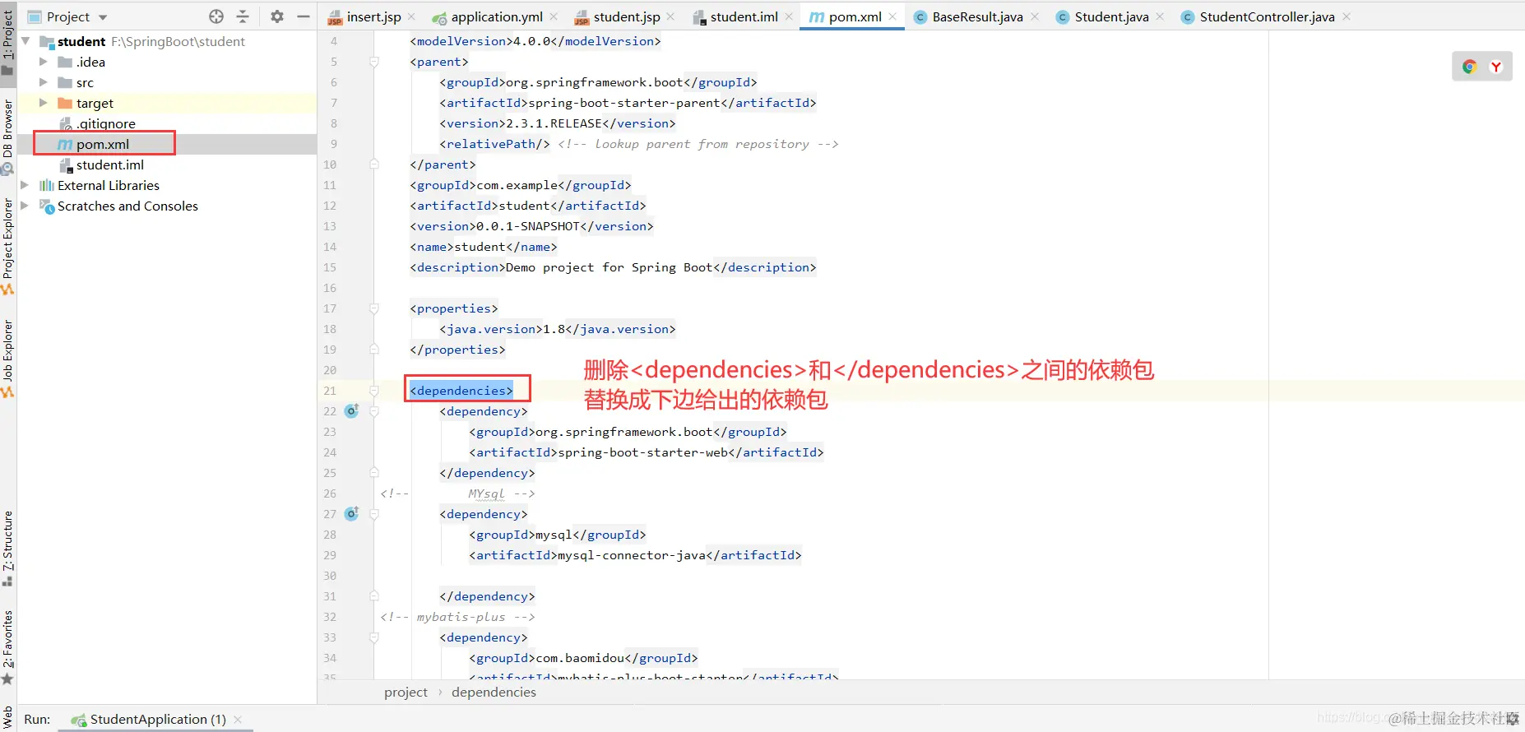Screen dimensions: 1525x732
Task: Open Project panel settings gear
Action: [x=277, y=16]
